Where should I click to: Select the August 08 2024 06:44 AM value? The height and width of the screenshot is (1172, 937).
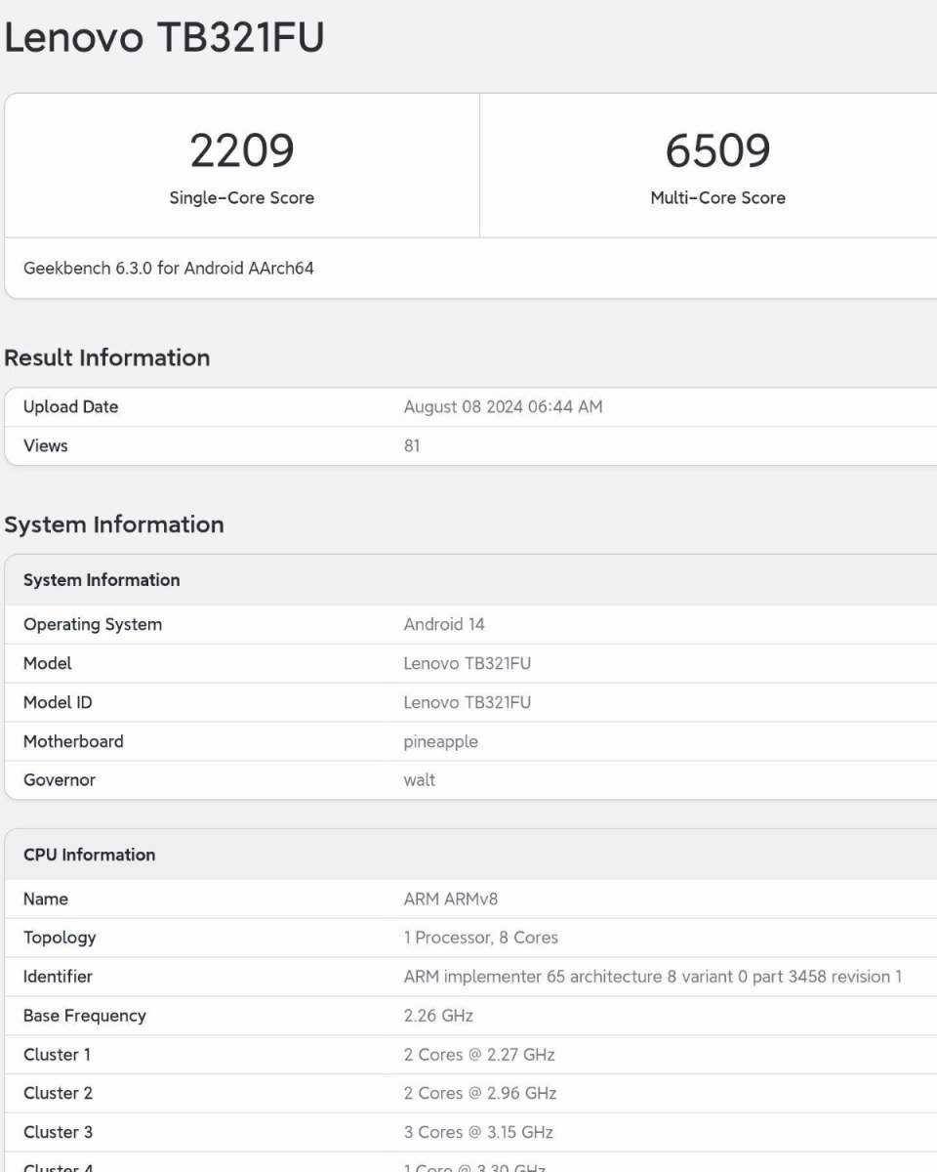(503, 407)
